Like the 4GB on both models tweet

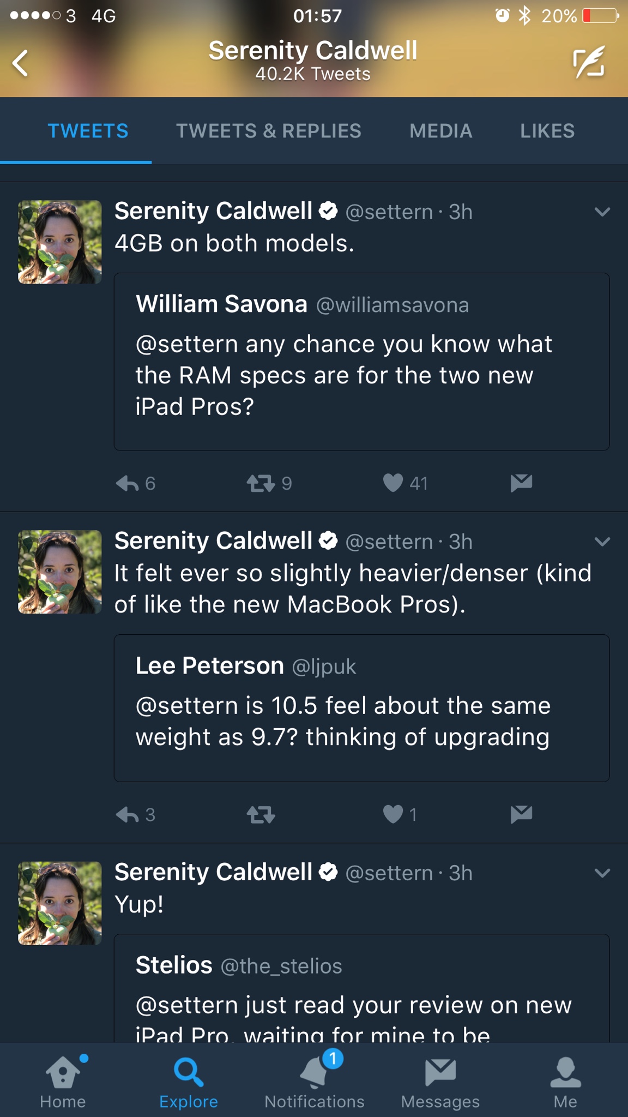[393, 483]
